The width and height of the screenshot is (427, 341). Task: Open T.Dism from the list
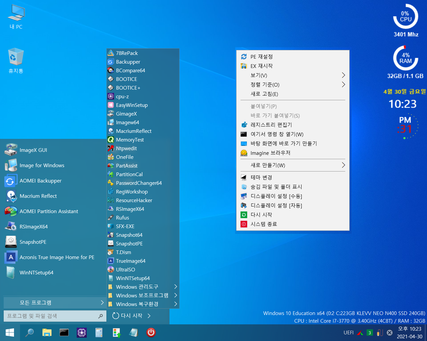[143, 252]
